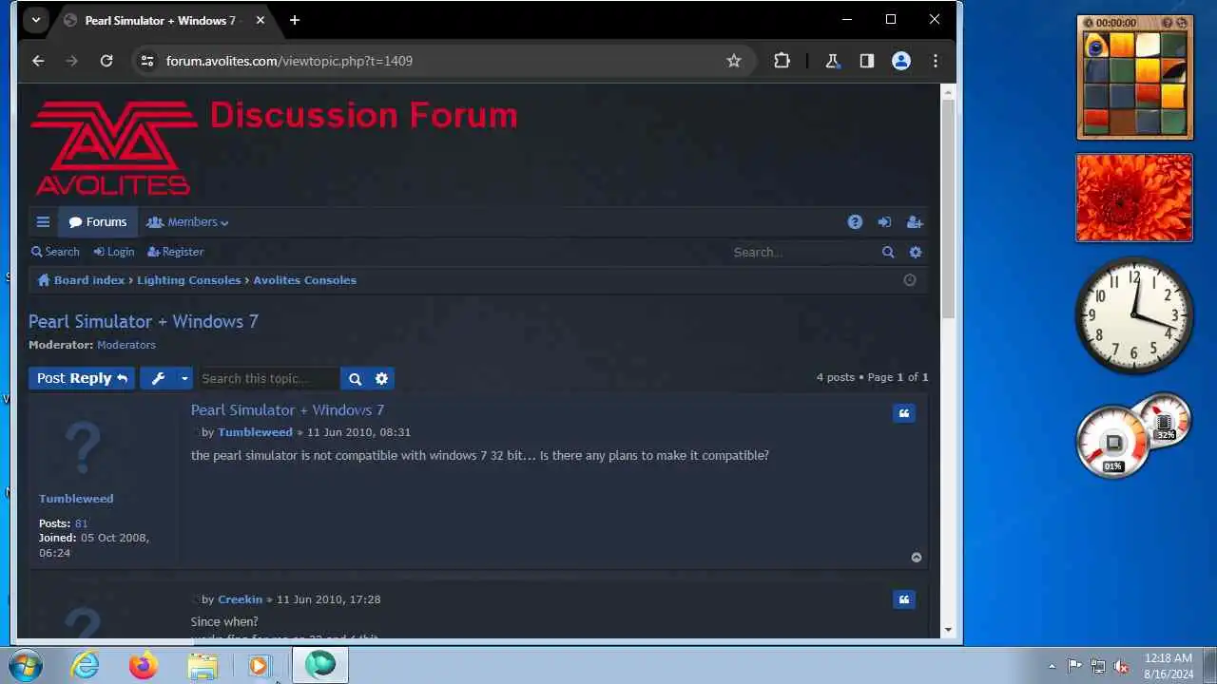1217x684 pixels.
Task: Jump to top arrow in Tumbleweed's post
Action: click(x=917, y=558)
